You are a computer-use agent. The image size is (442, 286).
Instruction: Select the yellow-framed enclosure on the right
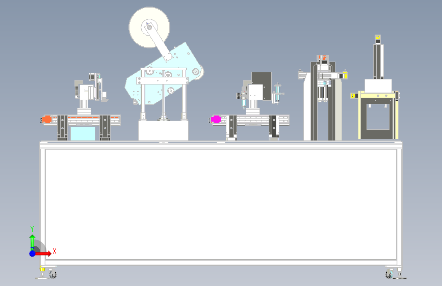378,115
